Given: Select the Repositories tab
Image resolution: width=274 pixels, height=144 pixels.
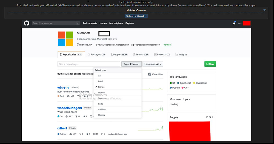Looking at the screenshot, I should 71,55.
